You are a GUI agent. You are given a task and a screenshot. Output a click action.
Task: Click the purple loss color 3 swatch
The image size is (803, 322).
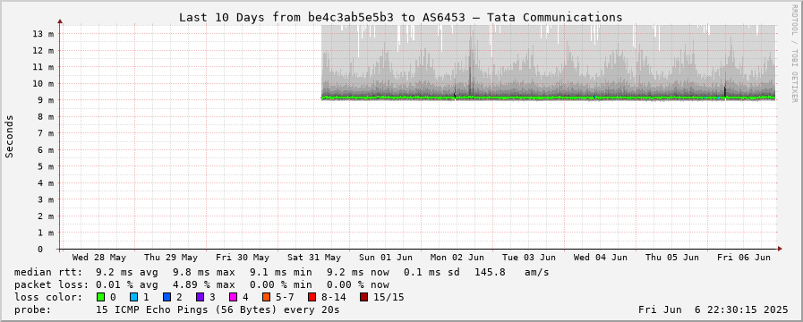[200, 297]
